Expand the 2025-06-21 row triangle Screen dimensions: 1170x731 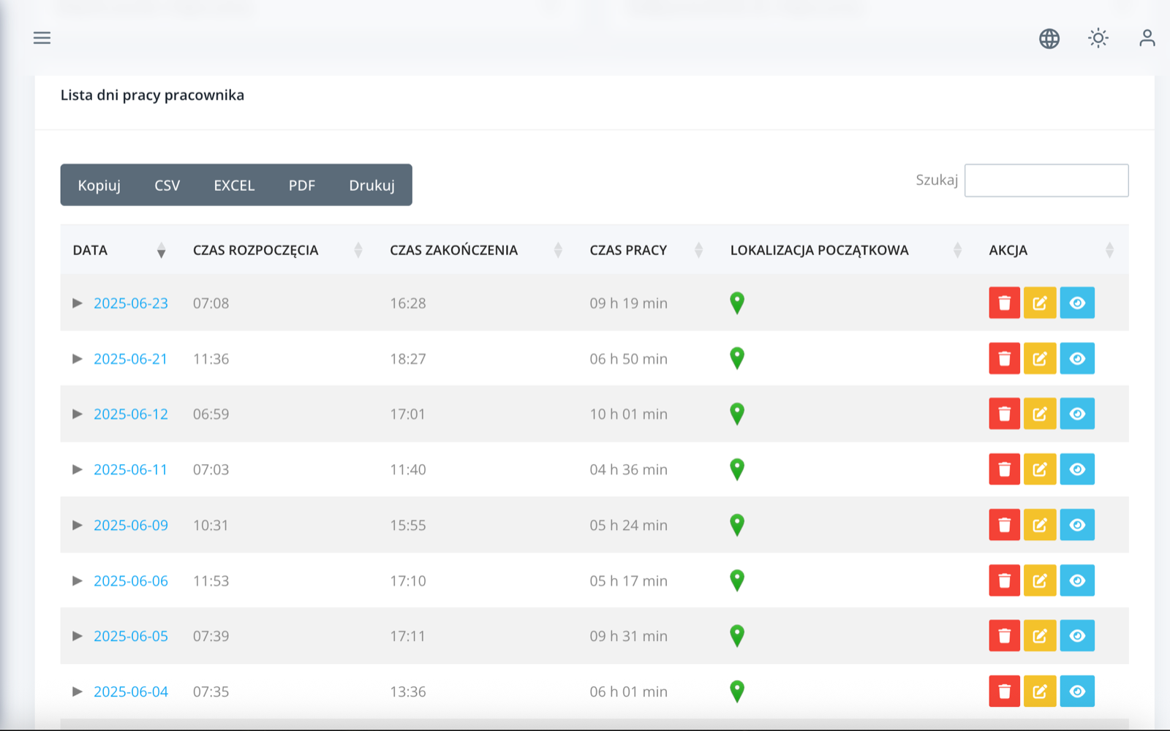pyautogui.click(x=77, y=358)
